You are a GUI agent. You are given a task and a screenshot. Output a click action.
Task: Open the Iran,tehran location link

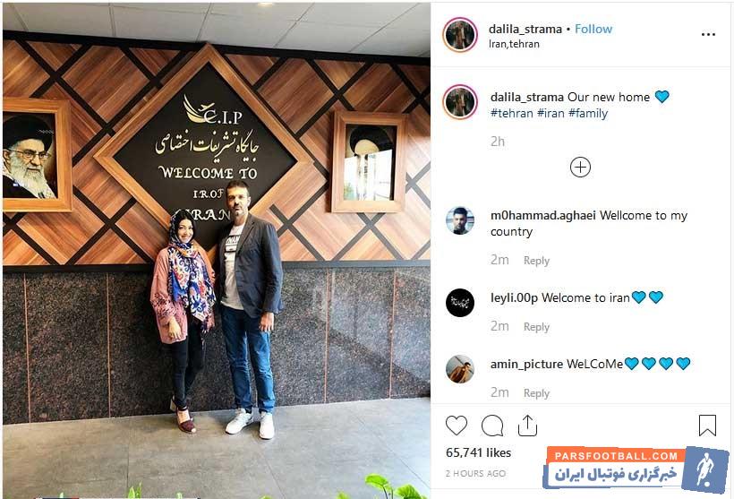coord(514,44)
